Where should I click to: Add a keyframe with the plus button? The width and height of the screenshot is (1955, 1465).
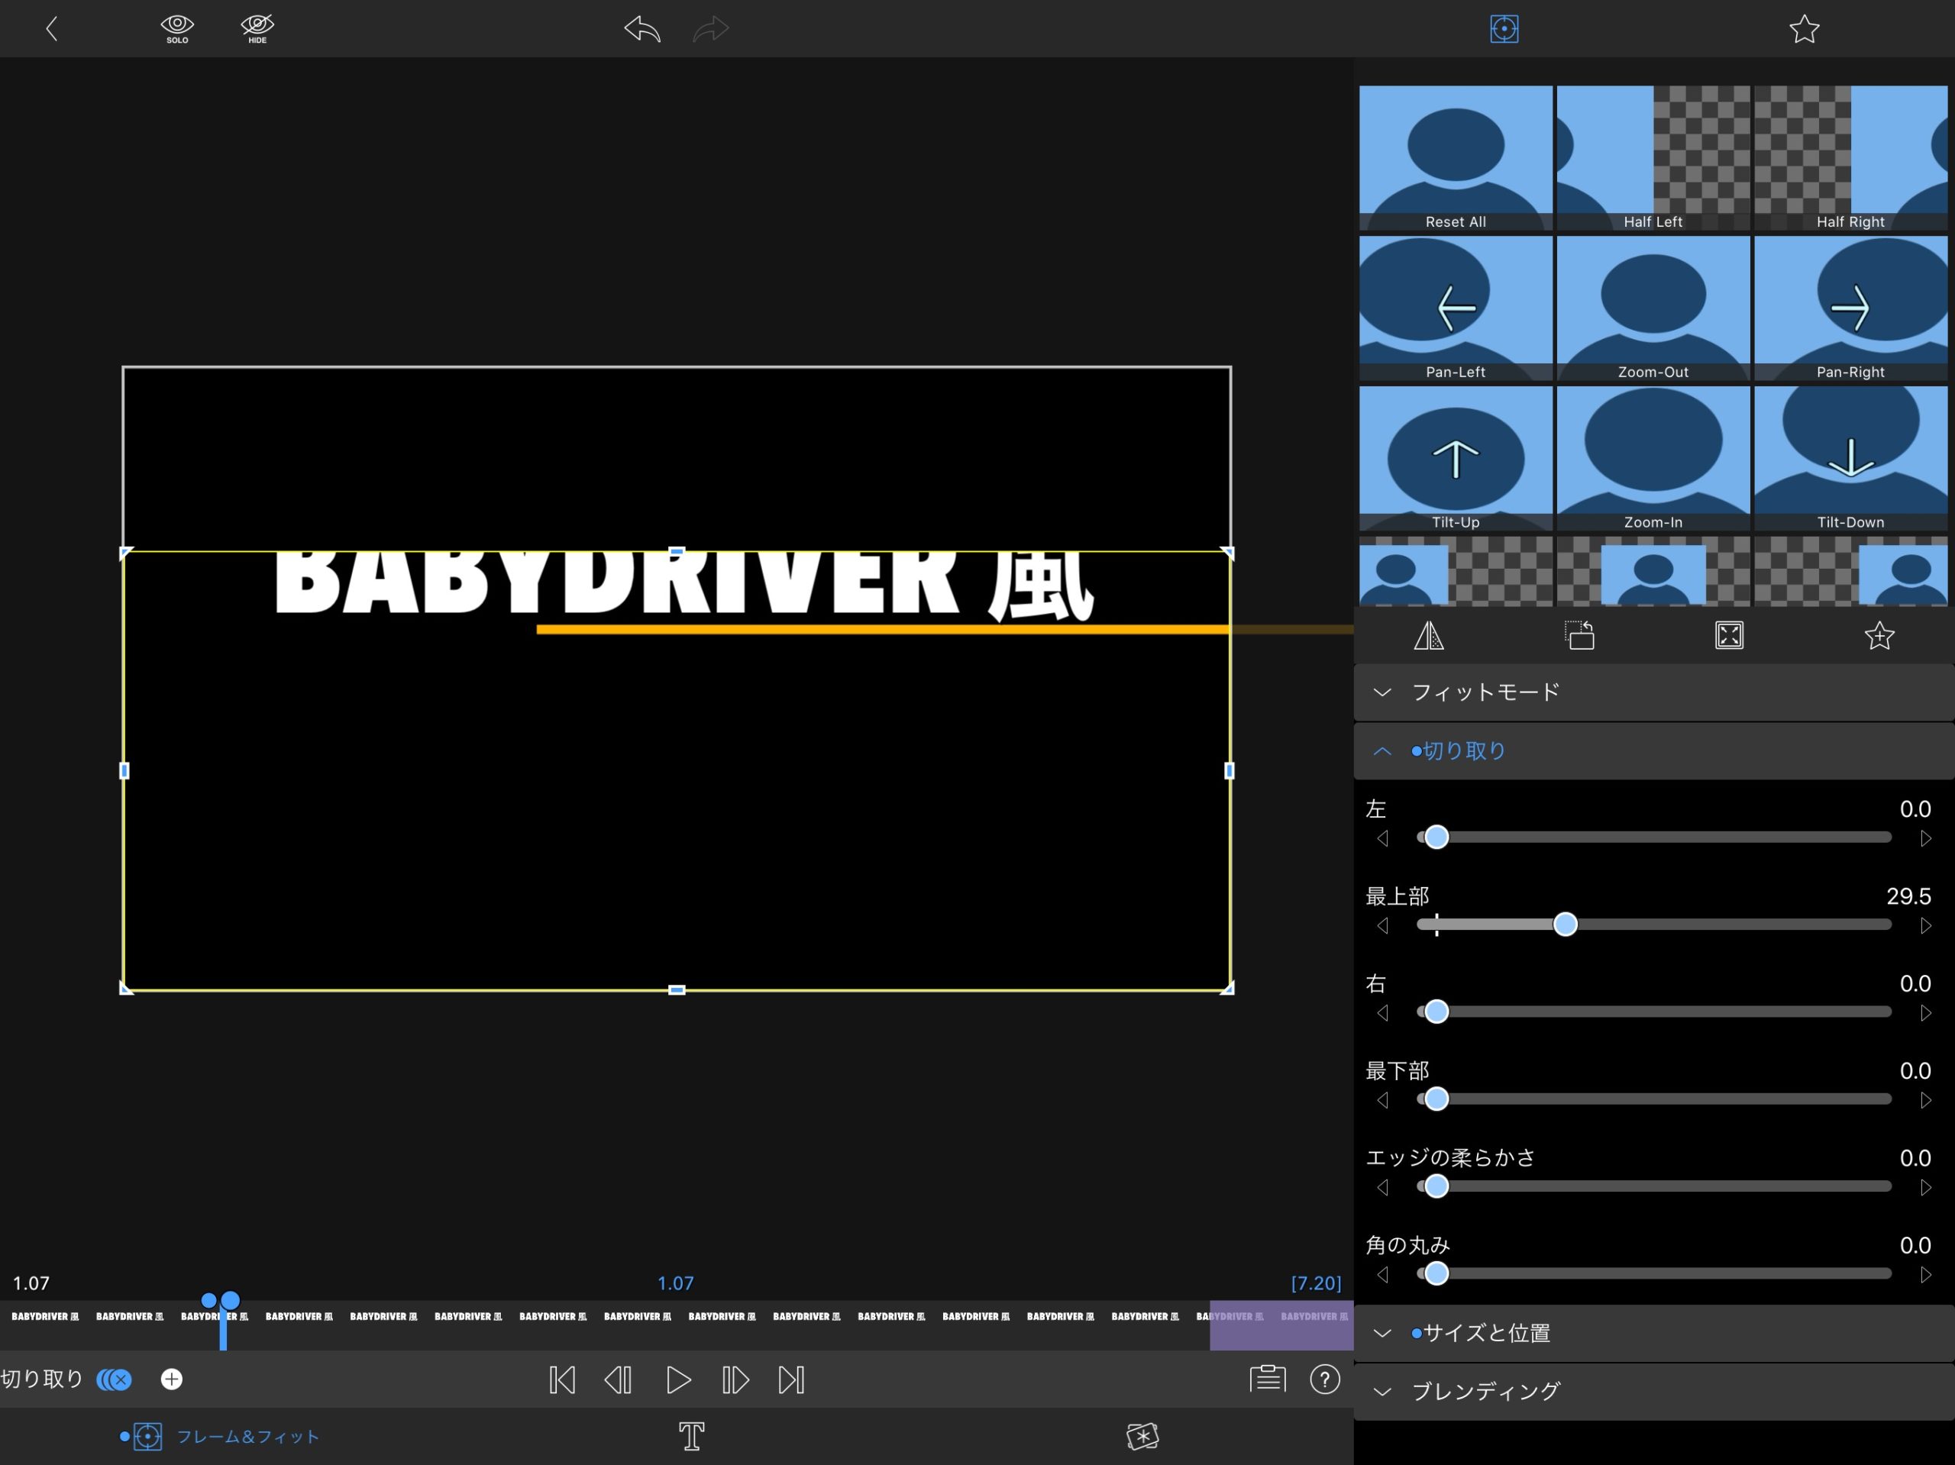coord(172,1379)
